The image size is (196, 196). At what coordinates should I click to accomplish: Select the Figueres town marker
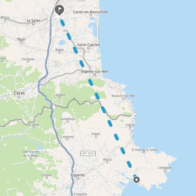click(x=78, y=178)
